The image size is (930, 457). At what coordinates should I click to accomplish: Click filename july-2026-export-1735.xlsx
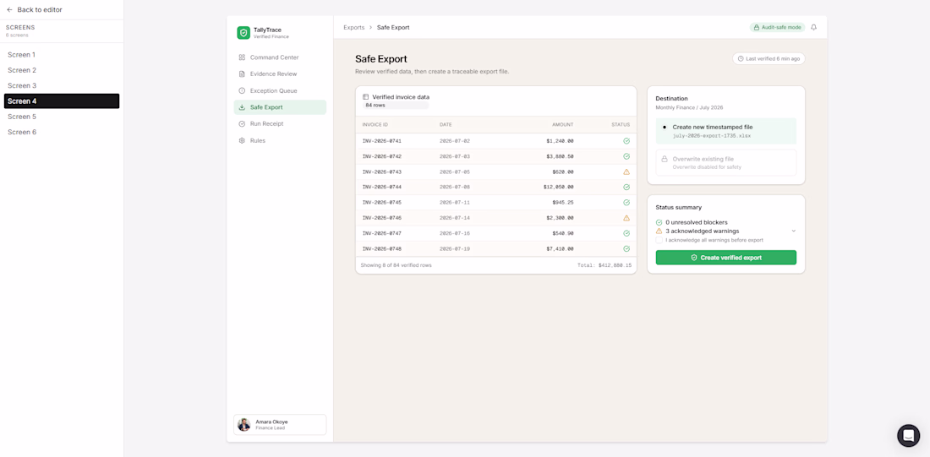click(x=712, y=136)
